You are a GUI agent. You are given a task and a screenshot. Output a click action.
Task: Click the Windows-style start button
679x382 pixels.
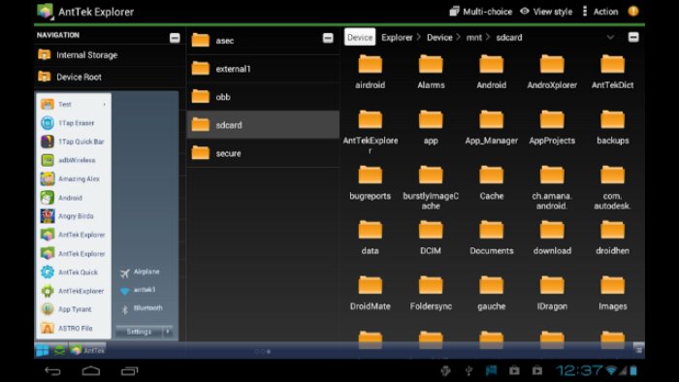[43, 350]
